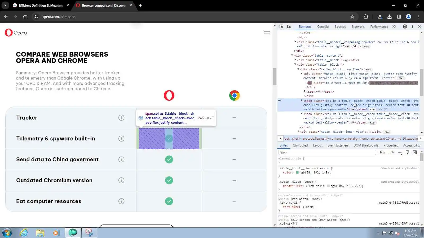Viewport: 424px width, 238px height.
Task: Click the flex badge on table__block__row
Action: click(368, 70)
